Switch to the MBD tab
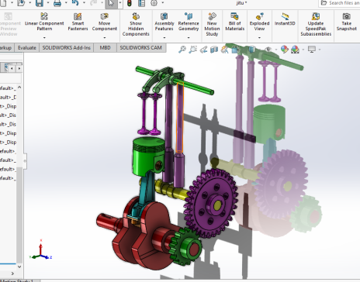The width and height of the screenshot is (360, 282). coord(105,48)
